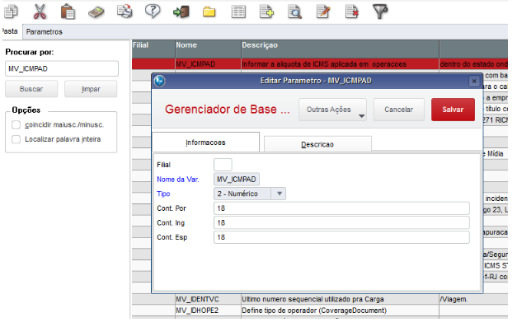Click the '/Viagem.' table cell
Image resolution: width=517 pixels, height=327 pixels.
point(473,299)
